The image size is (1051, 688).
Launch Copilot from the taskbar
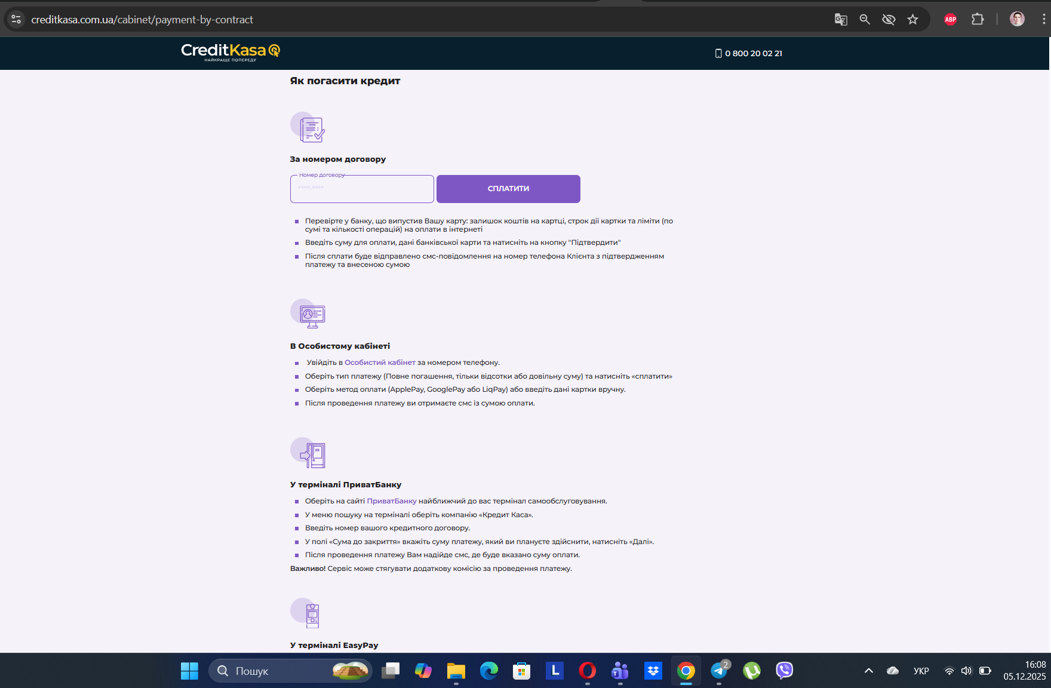point(423,671)
